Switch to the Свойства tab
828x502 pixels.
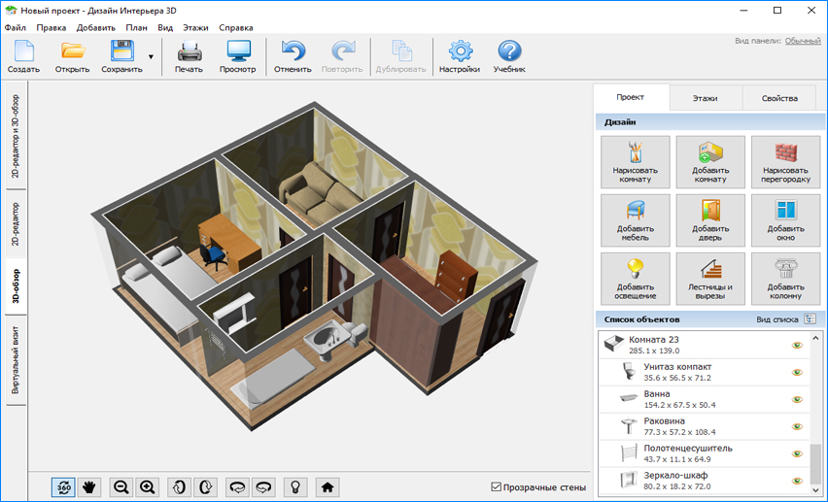tap(779, 98)
